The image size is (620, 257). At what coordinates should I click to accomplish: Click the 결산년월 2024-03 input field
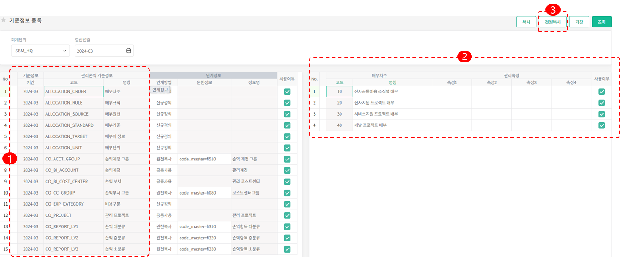pos(100,51)
